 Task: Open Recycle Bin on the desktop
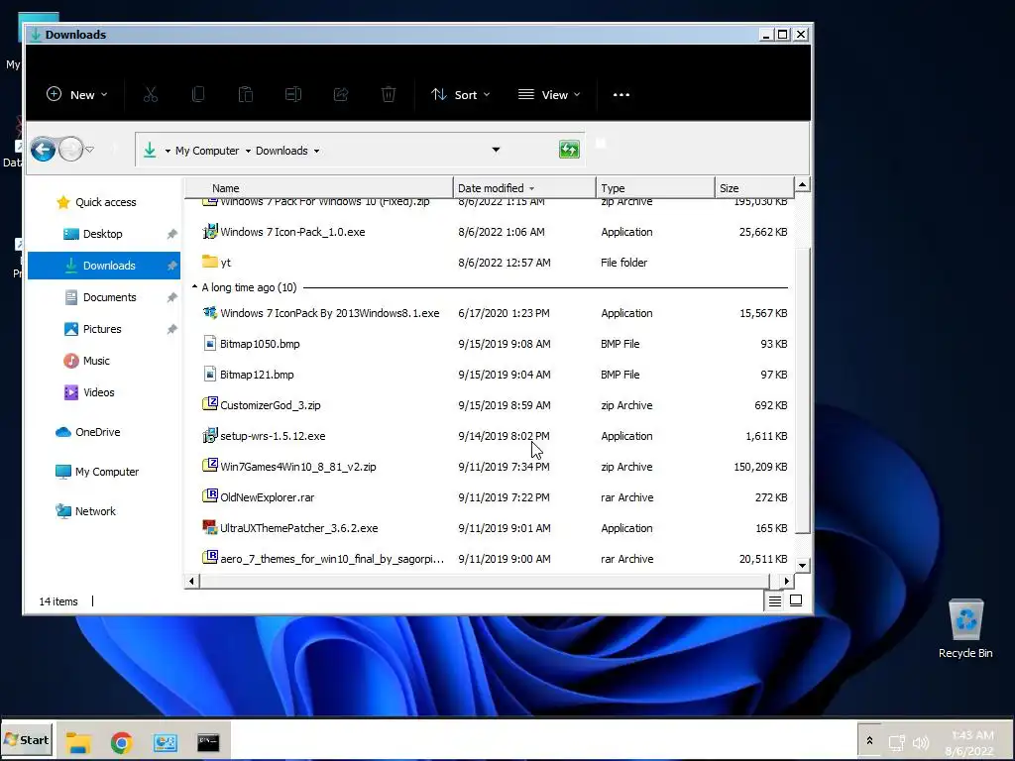click(965, 627)
